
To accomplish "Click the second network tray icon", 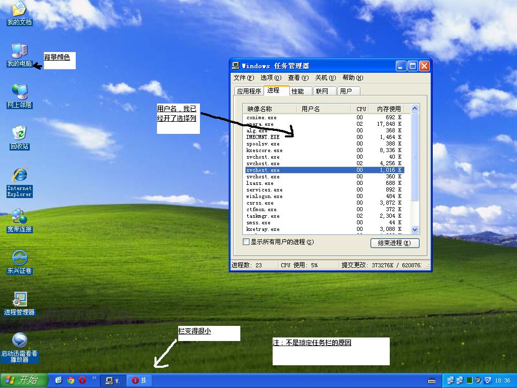I will [x=459, y=380].
